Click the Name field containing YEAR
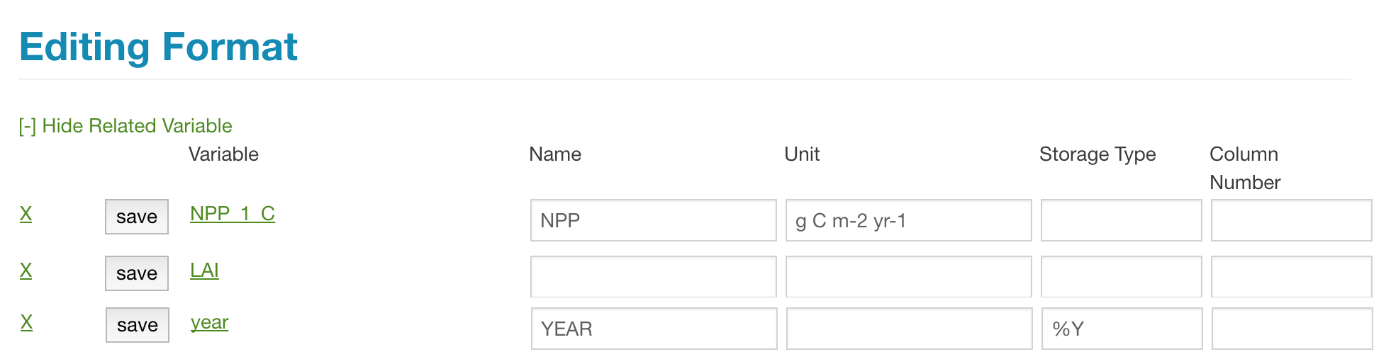1391x364 pixels. [654, 329]
